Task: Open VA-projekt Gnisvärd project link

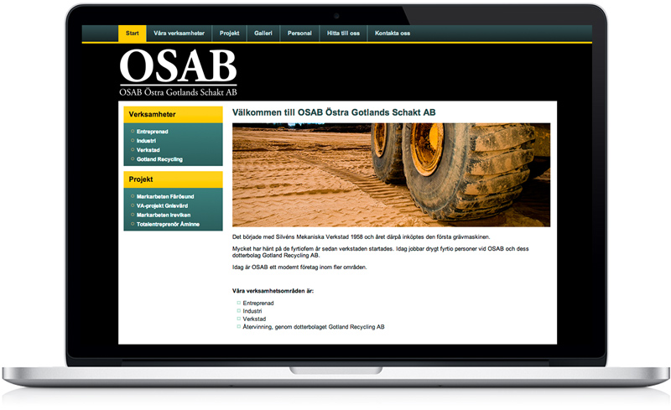Action: tap(162, 206)
